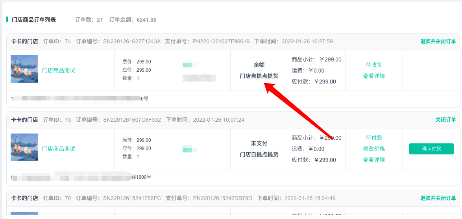Click payment number PN2201261627F96619

tap(221, 42)
